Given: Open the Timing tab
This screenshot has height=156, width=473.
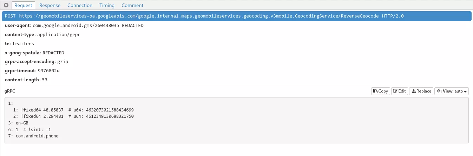Looking at the screenshot, I should click(107, 5).
